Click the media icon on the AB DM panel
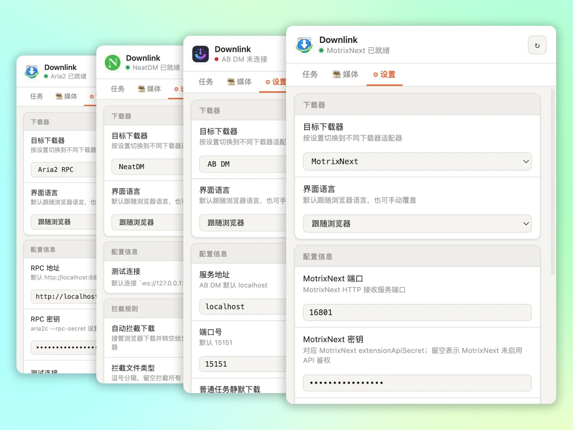This screenshot has height=430, width=573. click(x=231, y=82)
